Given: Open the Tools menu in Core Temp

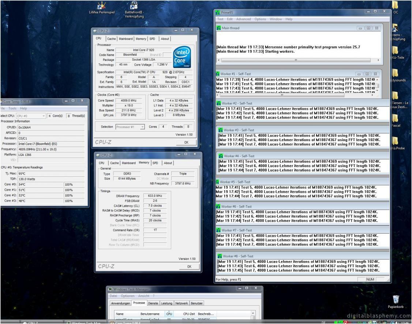Looking at the screenshot, I should pyautogui.click(x=12, y=108).
